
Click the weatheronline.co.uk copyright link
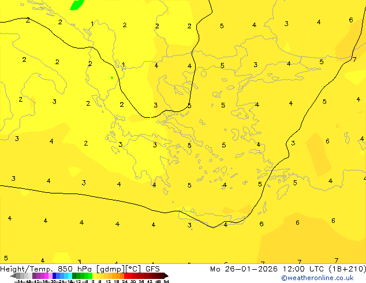point(317,278)
